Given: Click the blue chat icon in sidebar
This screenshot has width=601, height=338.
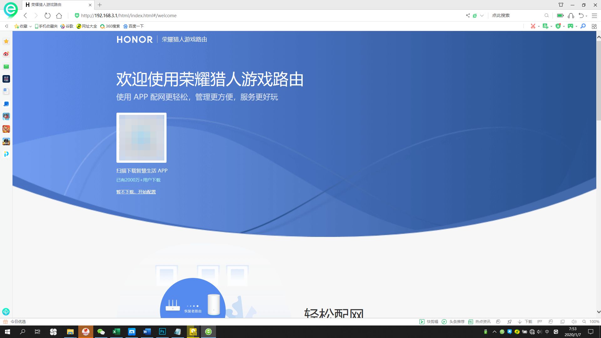Looking at the screenshot, I should 6,104.
